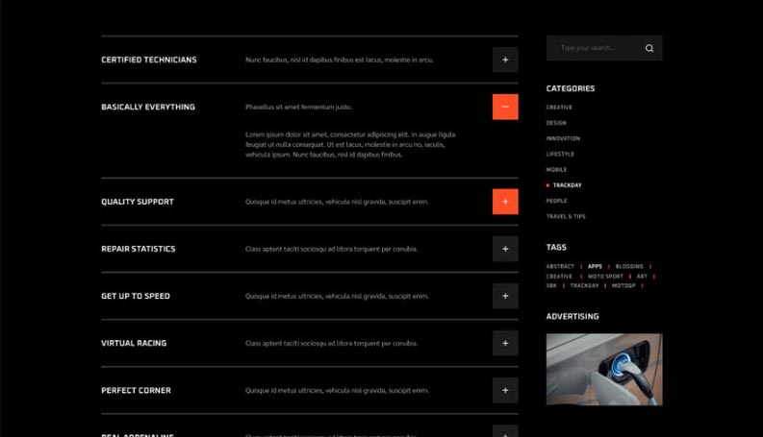The image size is (763, 437).
Task: Select the Trackday category
Action: [x=567, y=185]
